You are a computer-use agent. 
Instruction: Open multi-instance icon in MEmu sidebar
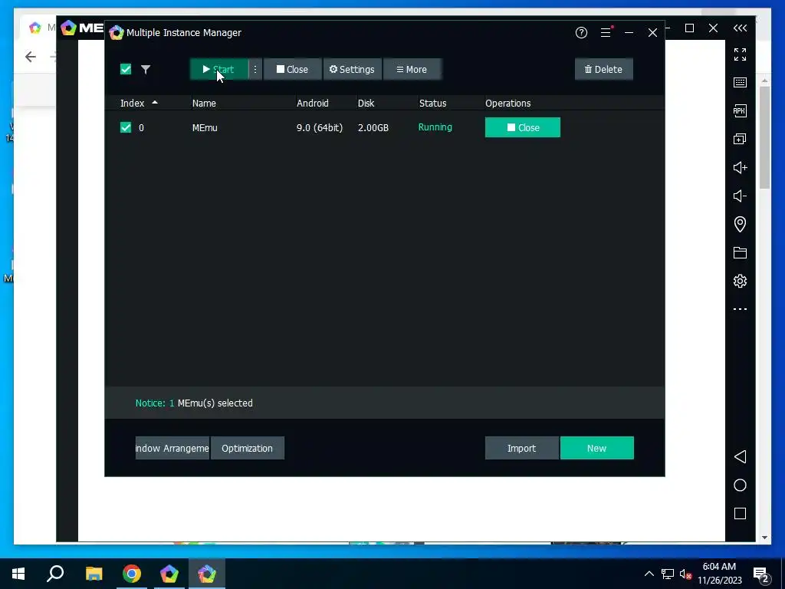(740, 140)
